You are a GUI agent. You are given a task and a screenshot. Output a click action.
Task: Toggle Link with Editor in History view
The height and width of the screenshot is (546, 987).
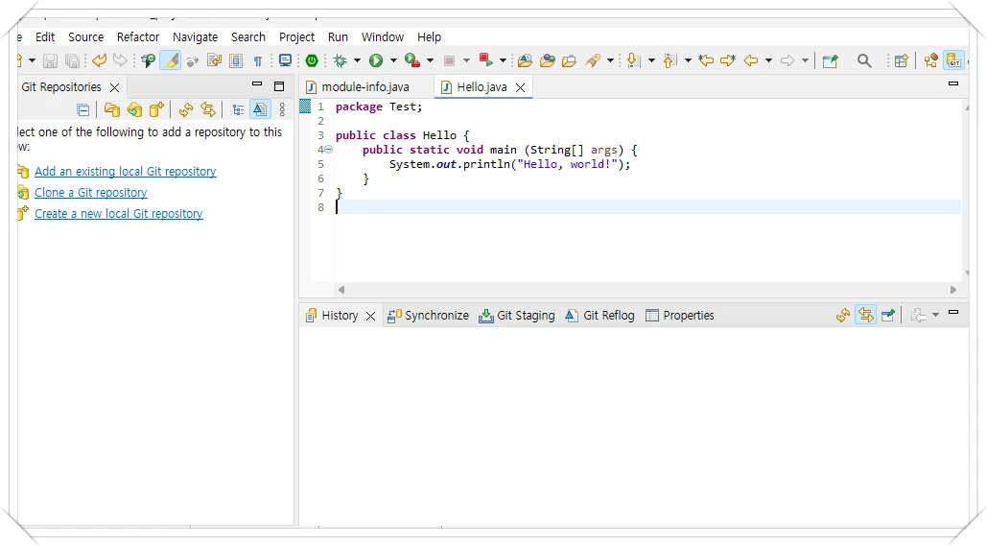[x=866, y=315]
